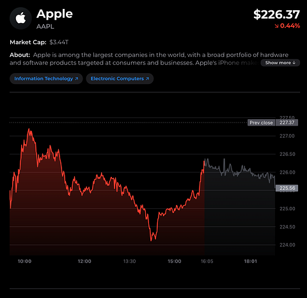Click the 15:00 time axis label

pos(175,261)
